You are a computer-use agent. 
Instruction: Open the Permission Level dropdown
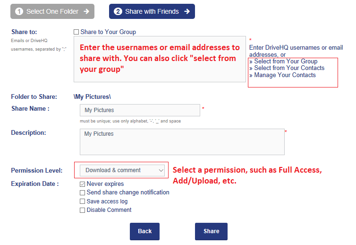121,170
